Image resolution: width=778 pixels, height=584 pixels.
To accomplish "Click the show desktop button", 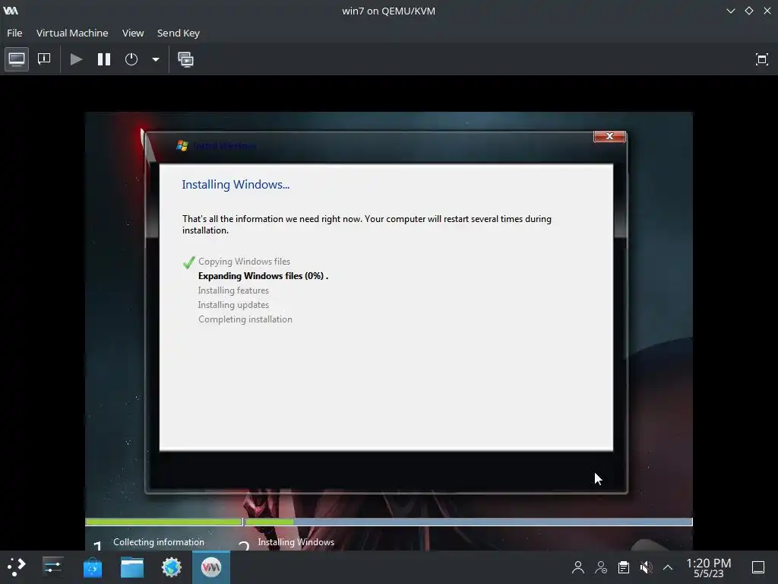I will tap(757, 567).
